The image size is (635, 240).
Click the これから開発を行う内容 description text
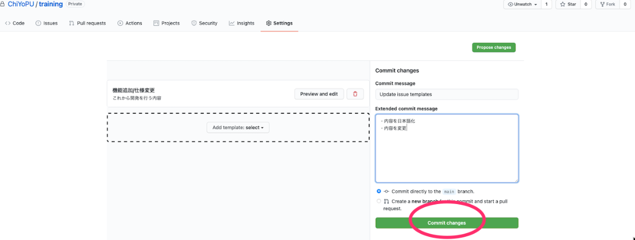[137, 98]
